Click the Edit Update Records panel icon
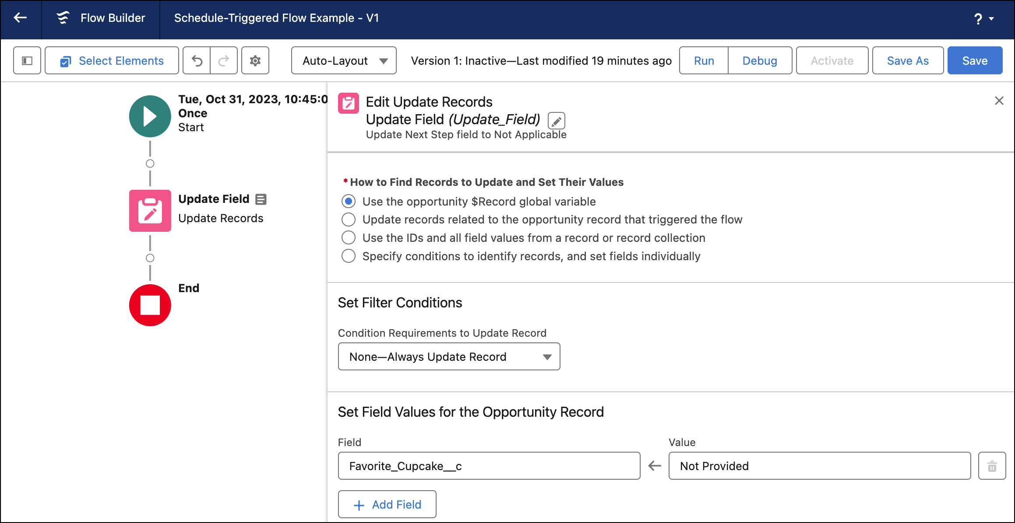1015x523 pixels. [349, 103]
